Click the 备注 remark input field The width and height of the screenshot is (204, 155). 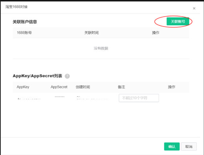click(139, 98)
